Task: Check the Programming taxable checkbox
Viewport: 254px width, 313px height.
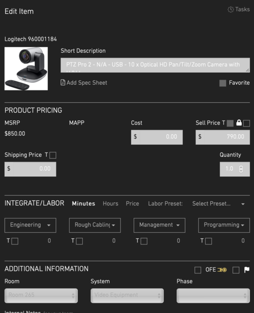Action: point(208,241)
